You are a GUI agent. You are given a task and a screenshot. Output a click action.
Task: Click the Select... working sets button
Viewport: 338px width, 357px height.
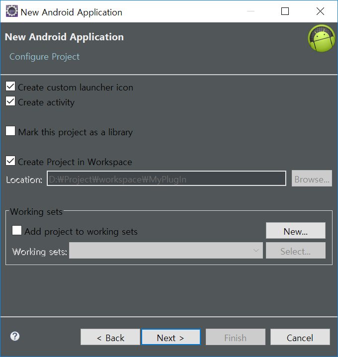click(x=296, y=251)
